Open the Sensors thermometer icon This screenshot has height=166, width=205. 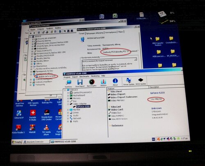click(x=103, y=83)
